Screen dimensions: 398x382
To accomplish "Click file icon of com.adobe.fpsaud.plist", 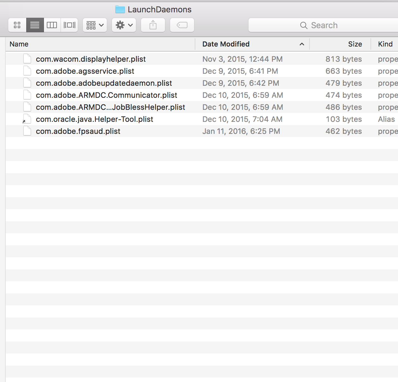I will click(27, 131).
